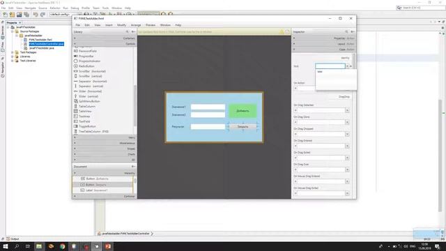Open Scene Builder Preview menu
This screenshot has width=446, height=251.
pyautogui.click(x=151, y=25)
